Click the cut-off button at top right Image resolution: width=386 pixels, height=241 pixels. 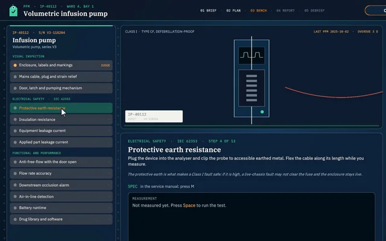(x=375, y=11)
